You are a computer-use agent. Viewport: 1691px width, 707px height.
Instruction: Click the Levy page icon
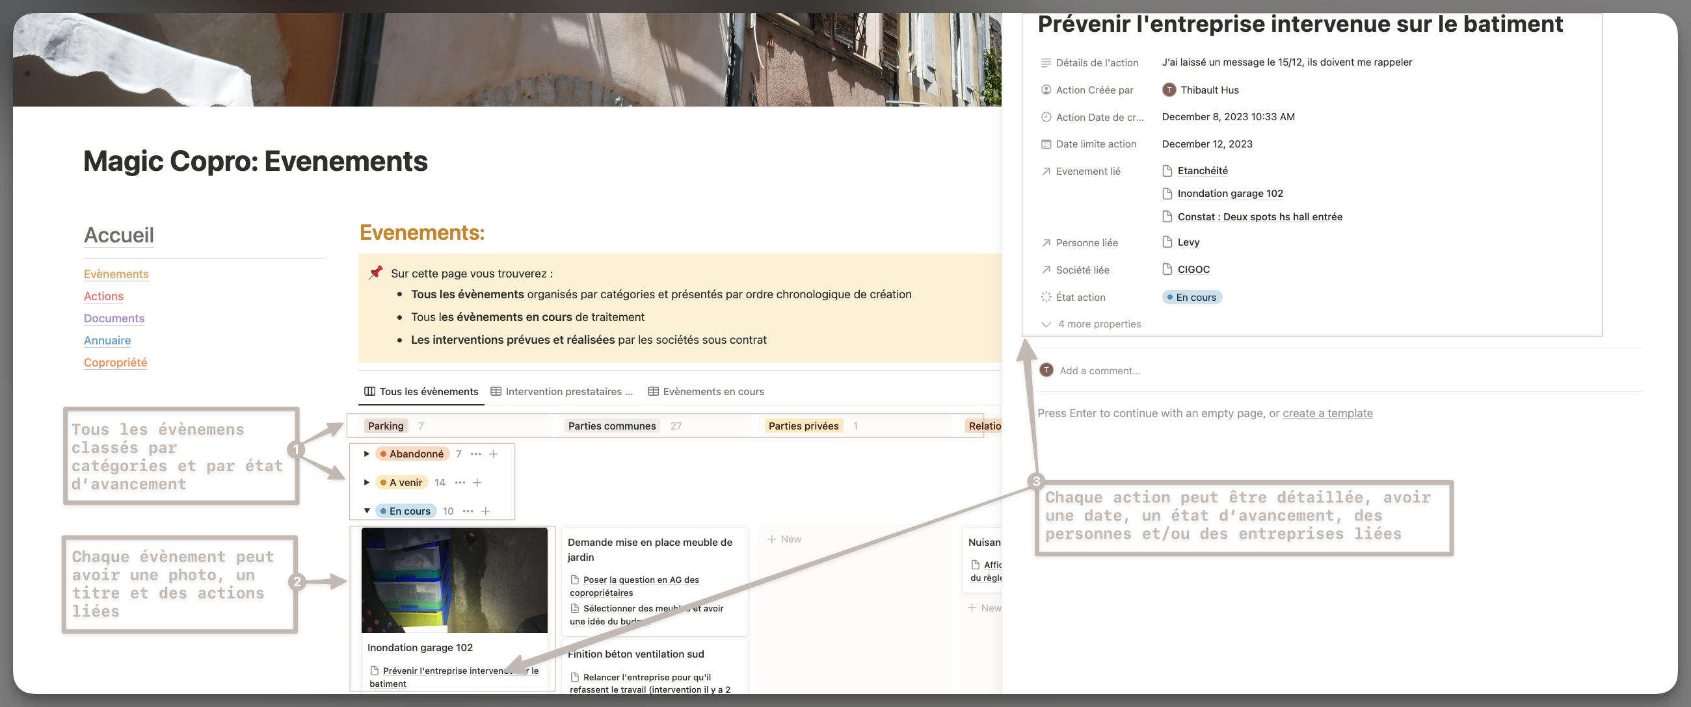click(1167, 242)
